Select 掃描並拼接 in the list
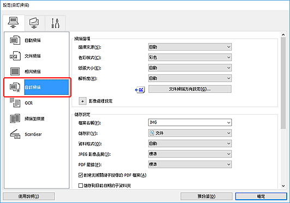 (x=34, y=119)
